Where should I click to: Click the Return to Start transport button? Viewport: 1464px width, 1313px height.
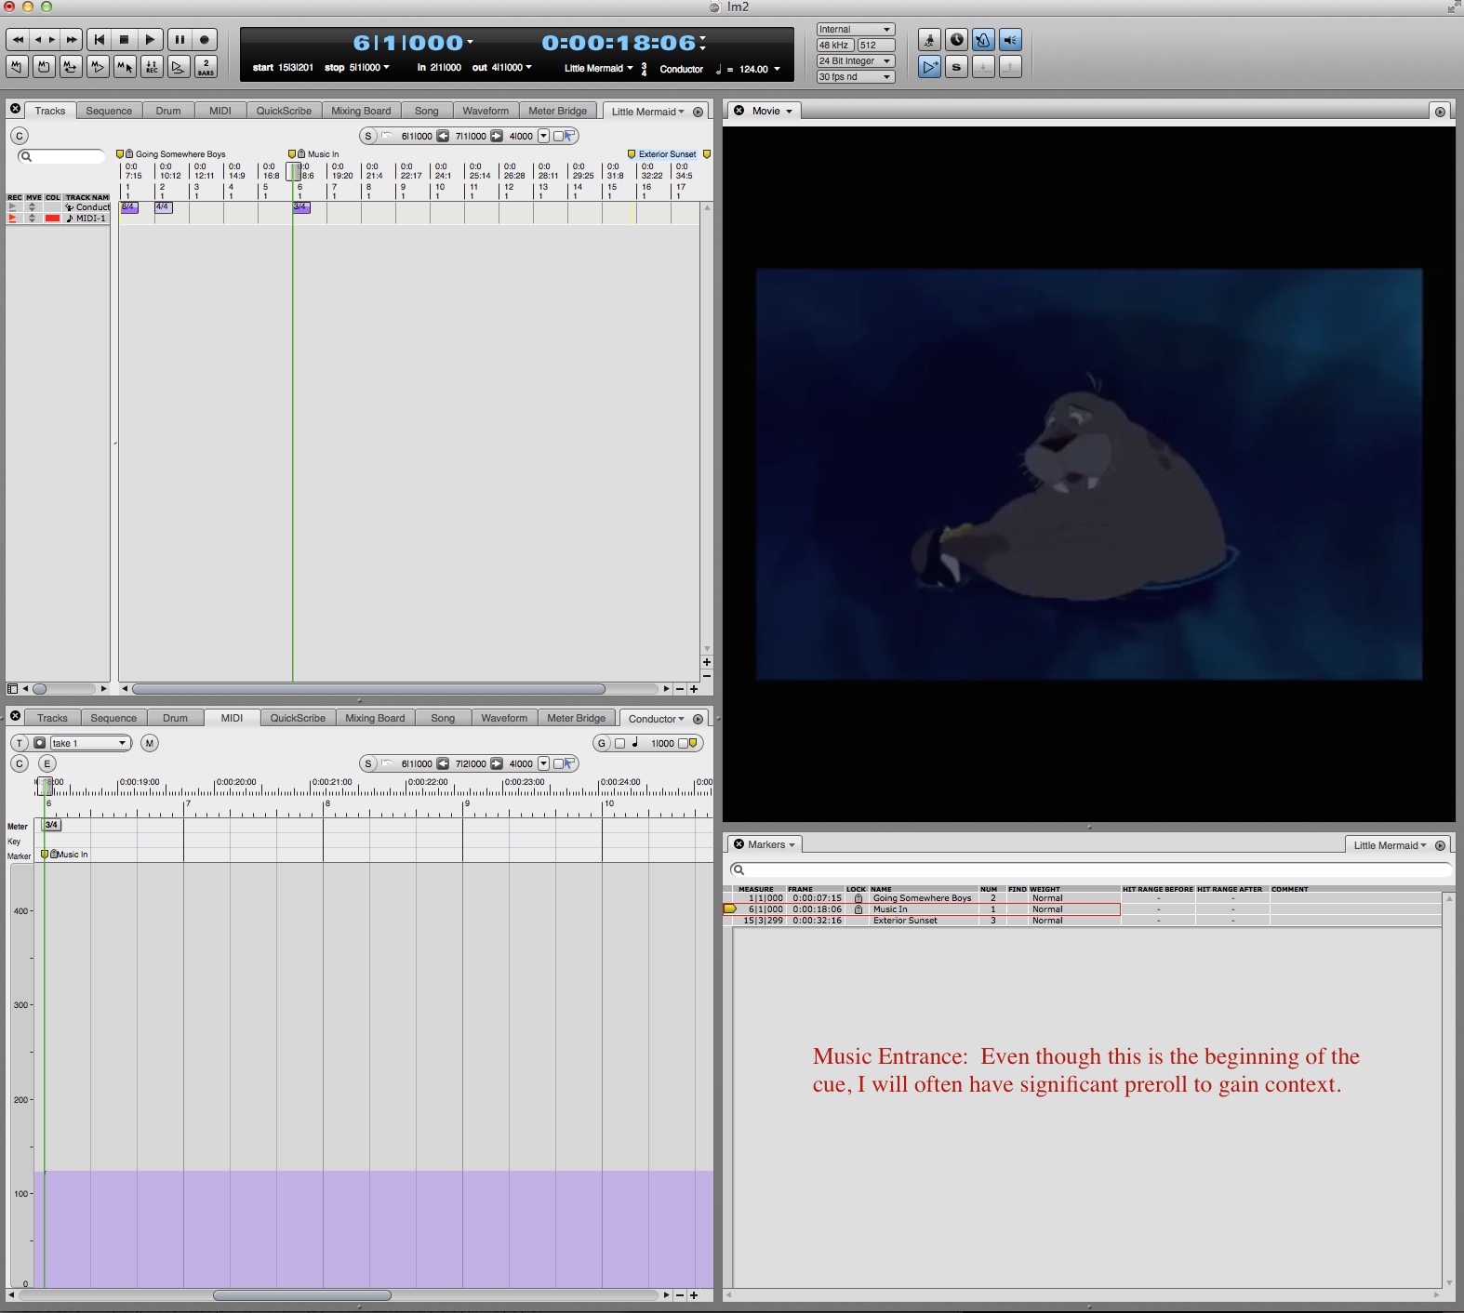pos(99,40)
